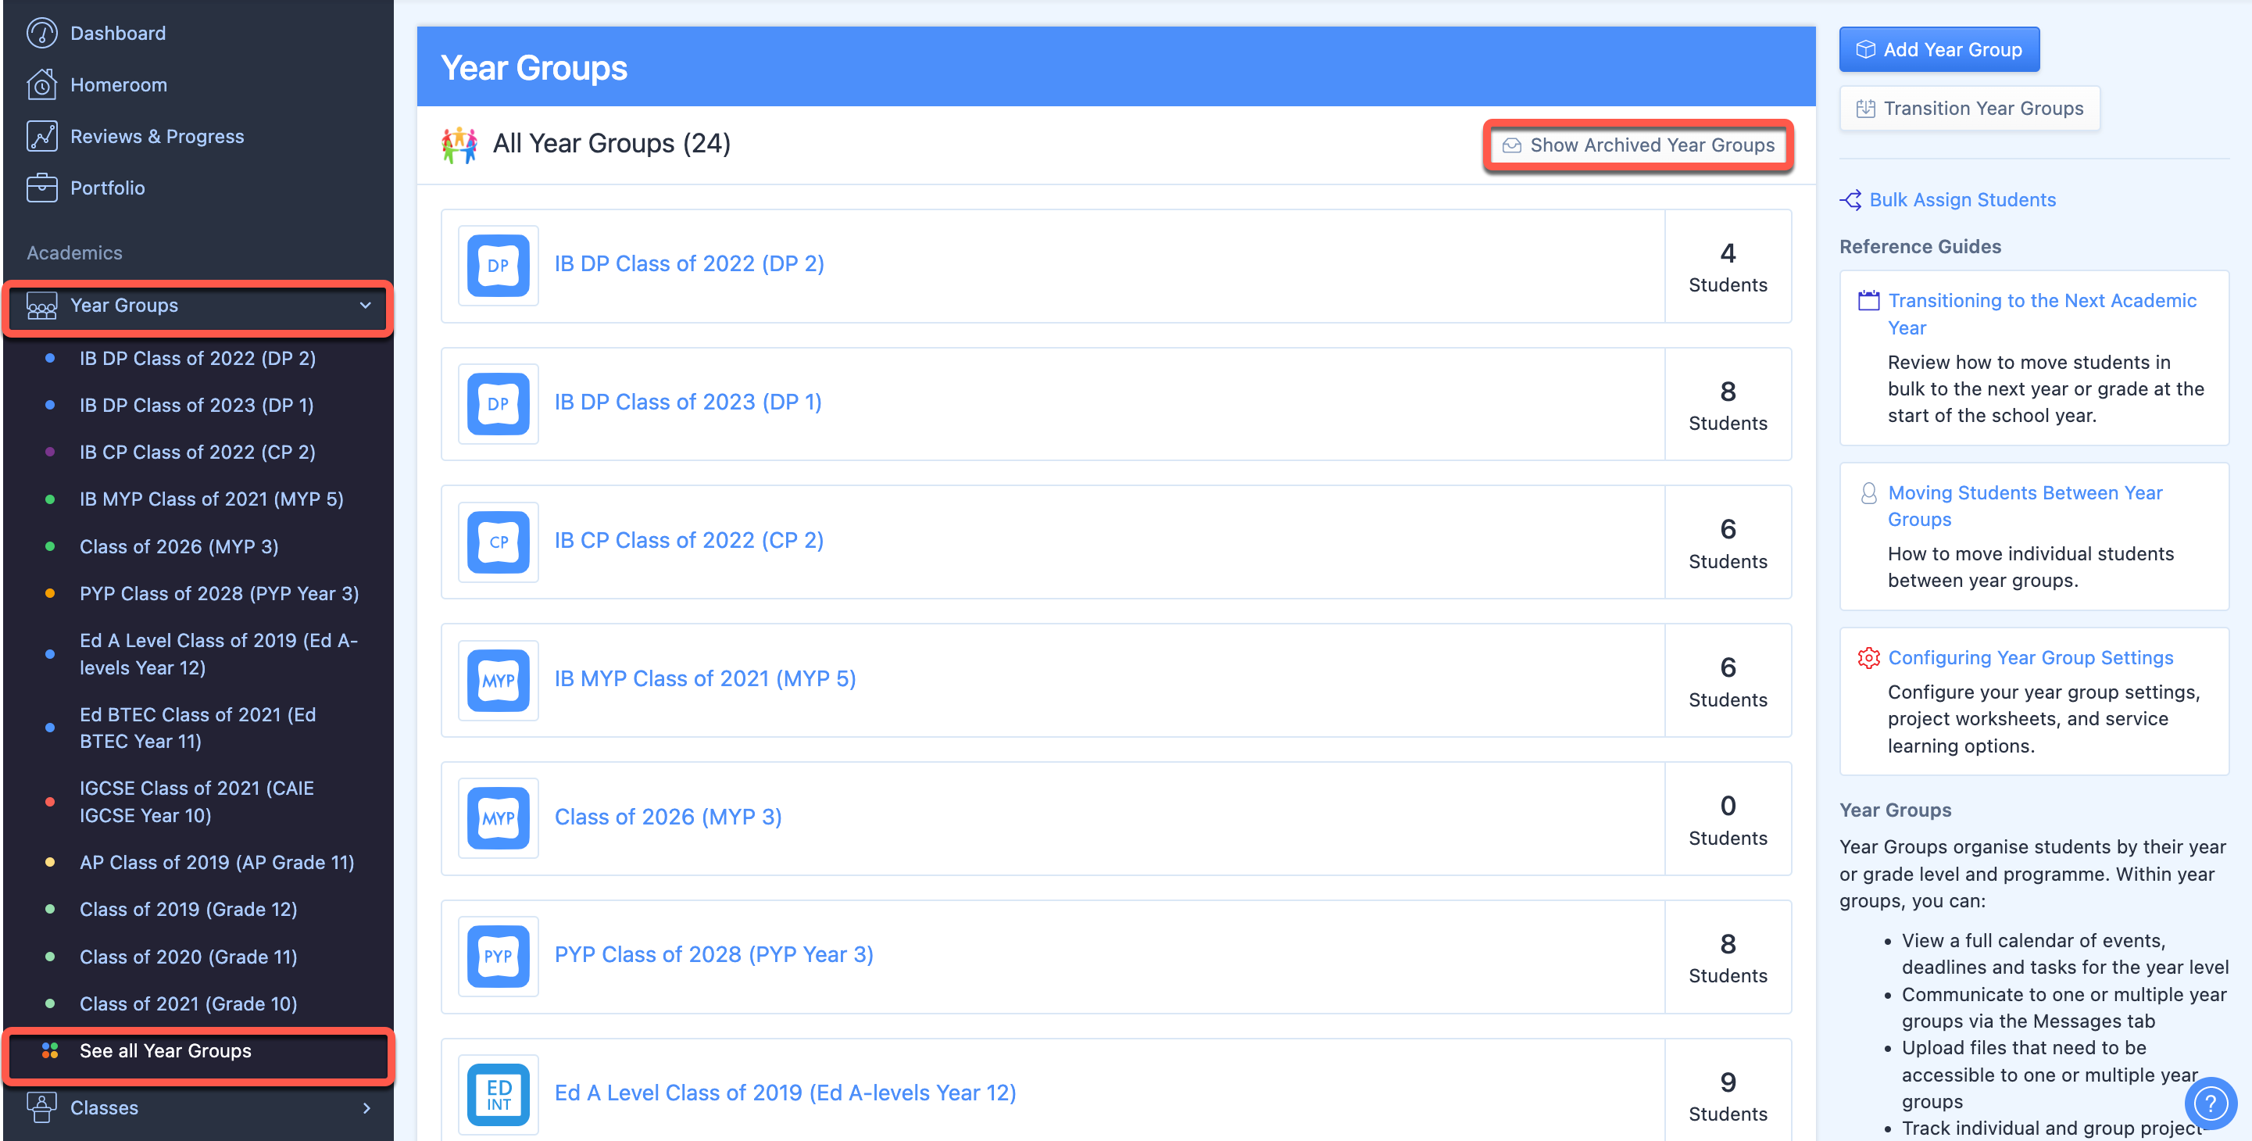Viewport: 2252px width, 1141px height.
Task: Open Transitioning to the Next Academic Year guide
Action: [2042, 315]
